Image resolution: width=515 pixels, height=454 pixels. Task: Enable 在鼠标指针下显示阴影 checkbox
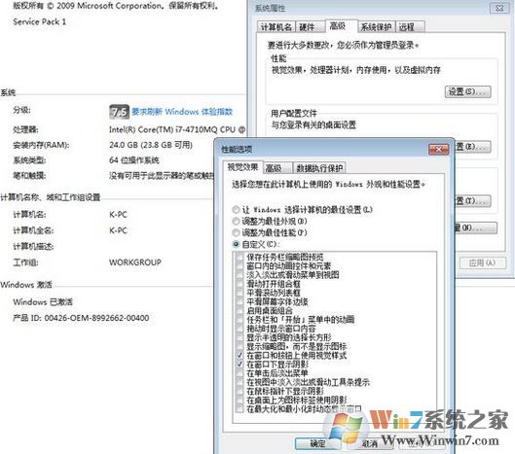pos(239,391)
